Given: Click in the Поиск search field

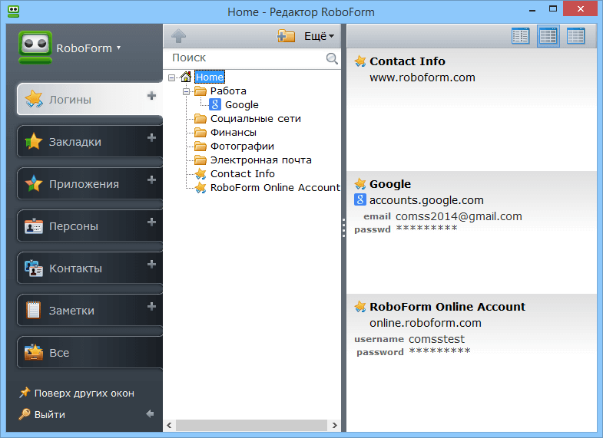Looking at the screenshot, I should click(x=246, y=58).
